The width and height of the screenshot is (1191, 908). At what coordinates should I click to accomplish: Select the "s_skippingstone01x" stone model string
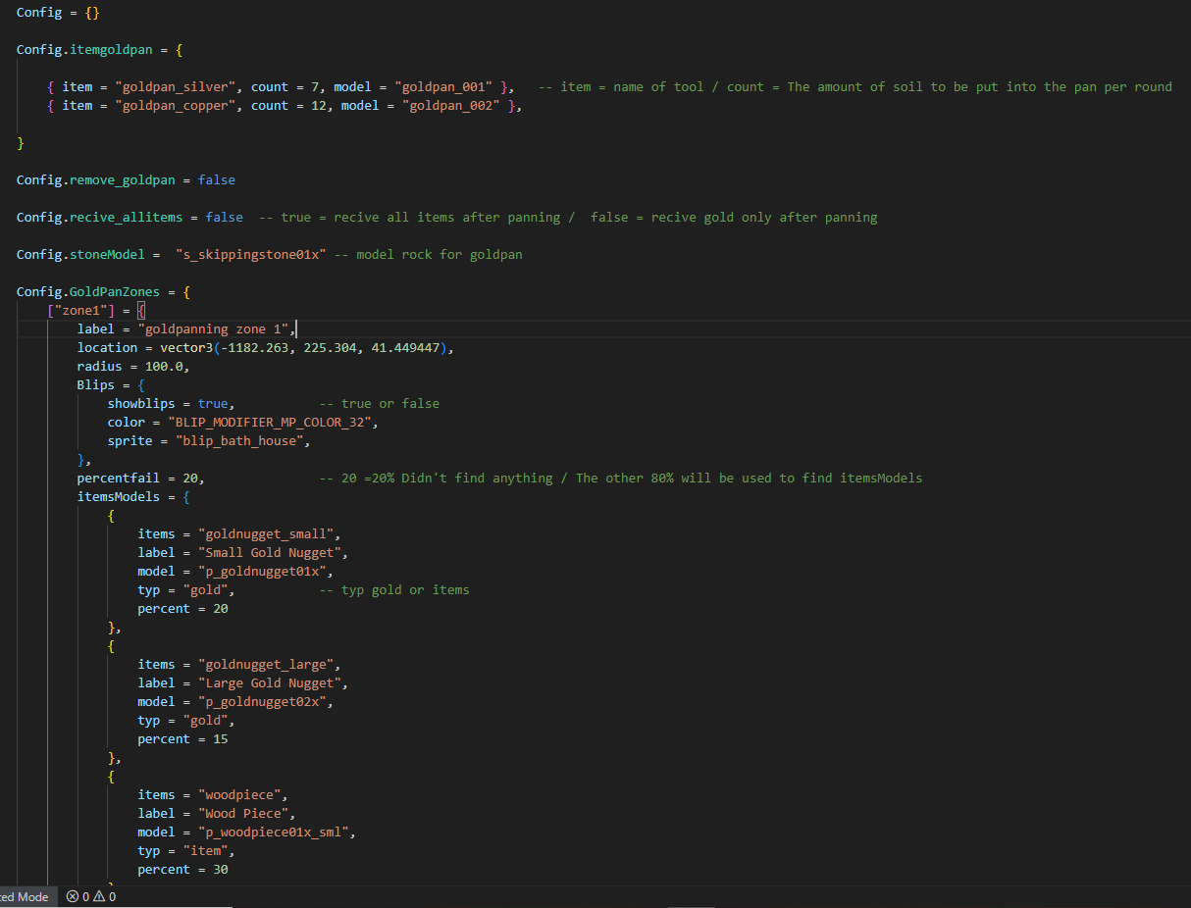click(x=250, y=255)
